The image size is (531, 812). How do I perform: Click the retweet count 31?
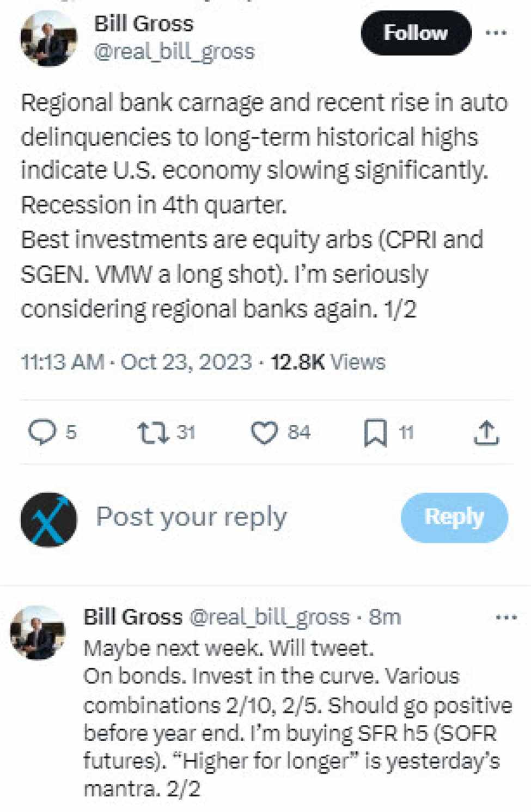coord(186,433)
